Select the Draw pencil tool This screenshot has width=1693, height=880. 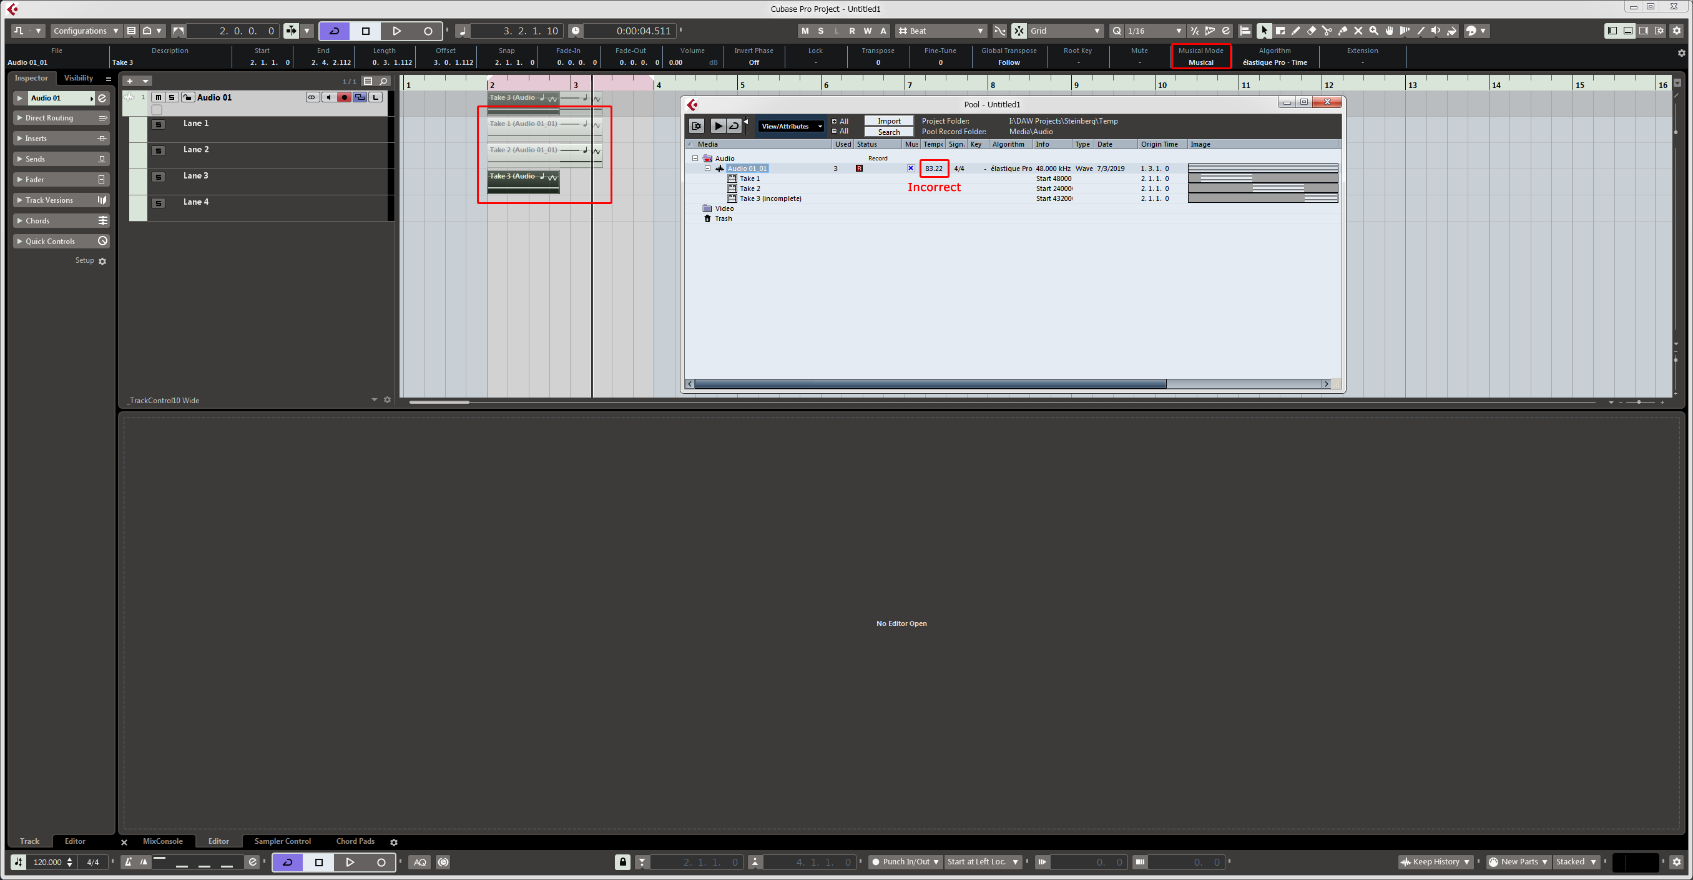coord(1295,31)
